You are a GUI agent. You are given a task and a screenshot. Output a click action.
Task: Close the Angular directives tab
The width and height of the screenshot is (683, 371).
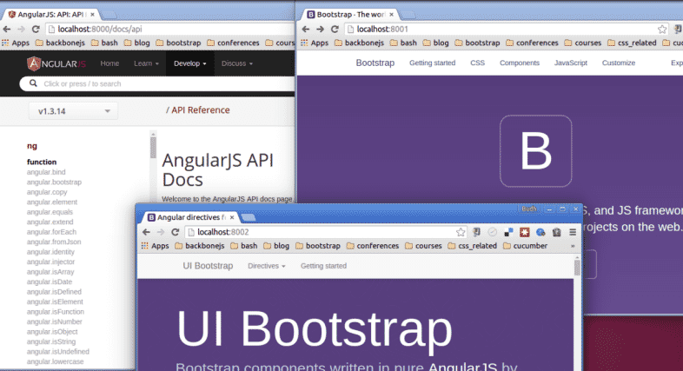(x=232, y=217)
